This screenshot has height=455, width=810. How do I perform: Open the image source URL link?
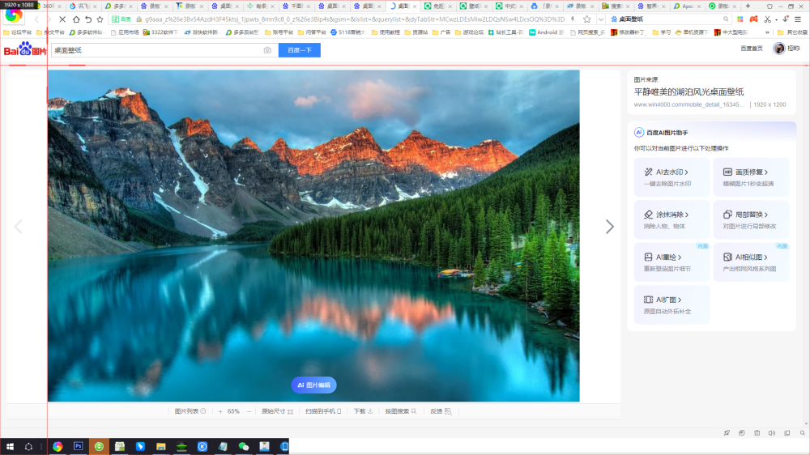(689, 104)
